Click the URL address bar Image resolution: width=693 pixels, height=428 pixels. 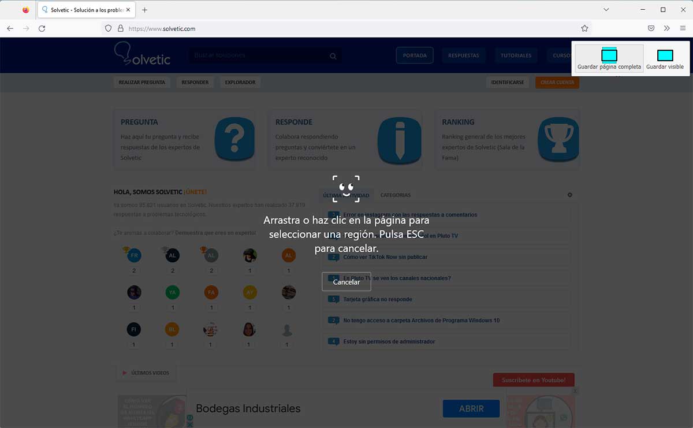(346, 28)
